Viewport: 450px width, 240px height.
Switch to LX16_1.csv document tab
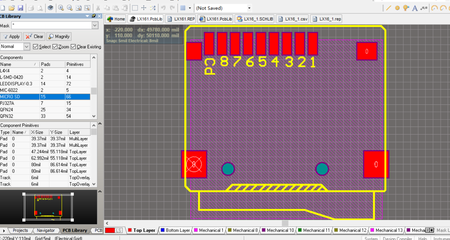pos(292,19)
